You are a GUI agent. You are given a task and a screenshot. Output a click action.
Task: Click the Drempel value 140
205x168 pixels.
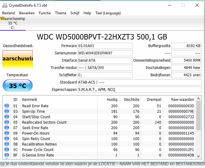coord(158,122)
